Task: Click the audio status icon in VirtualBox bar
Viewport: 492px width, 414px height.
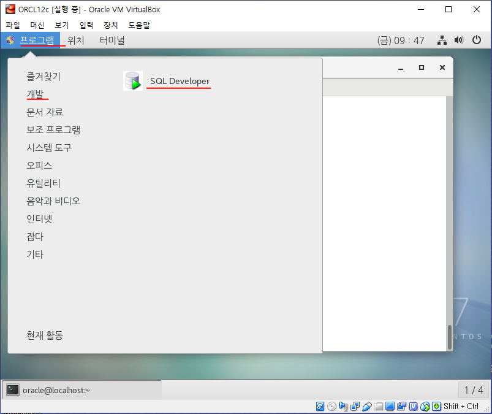Action: point(344,407)
